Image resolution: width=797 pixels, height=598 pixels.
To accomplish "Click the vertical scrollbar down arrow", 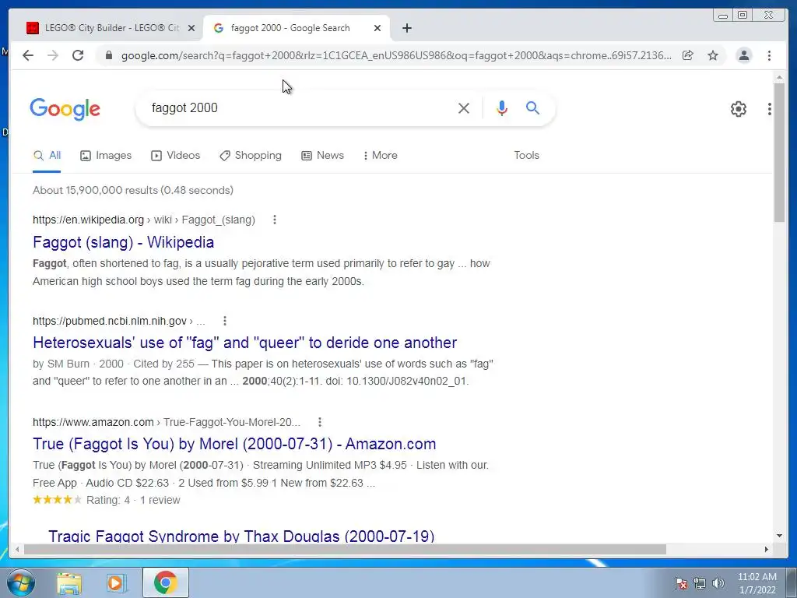I will coord(779,536).
